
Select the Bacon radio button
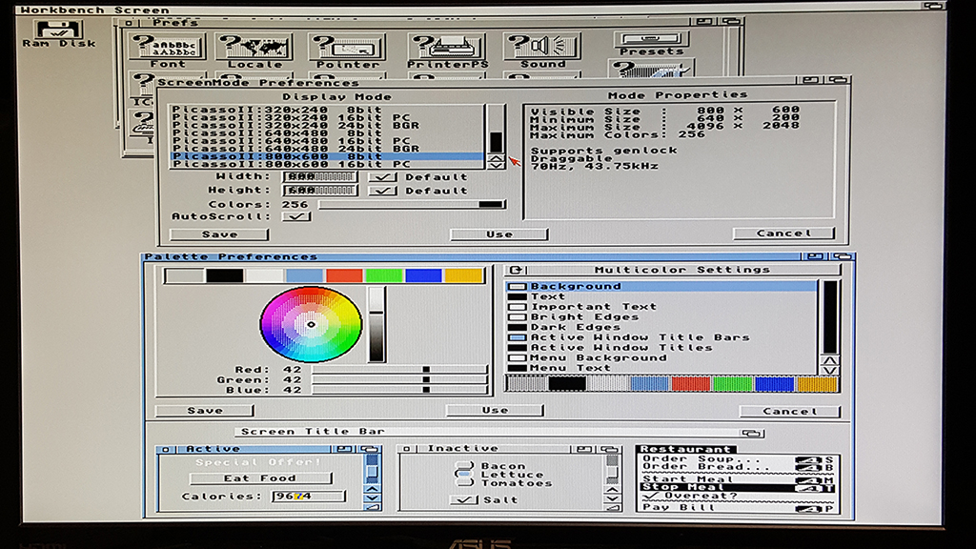pyautogui.click(x=464, y=465)
